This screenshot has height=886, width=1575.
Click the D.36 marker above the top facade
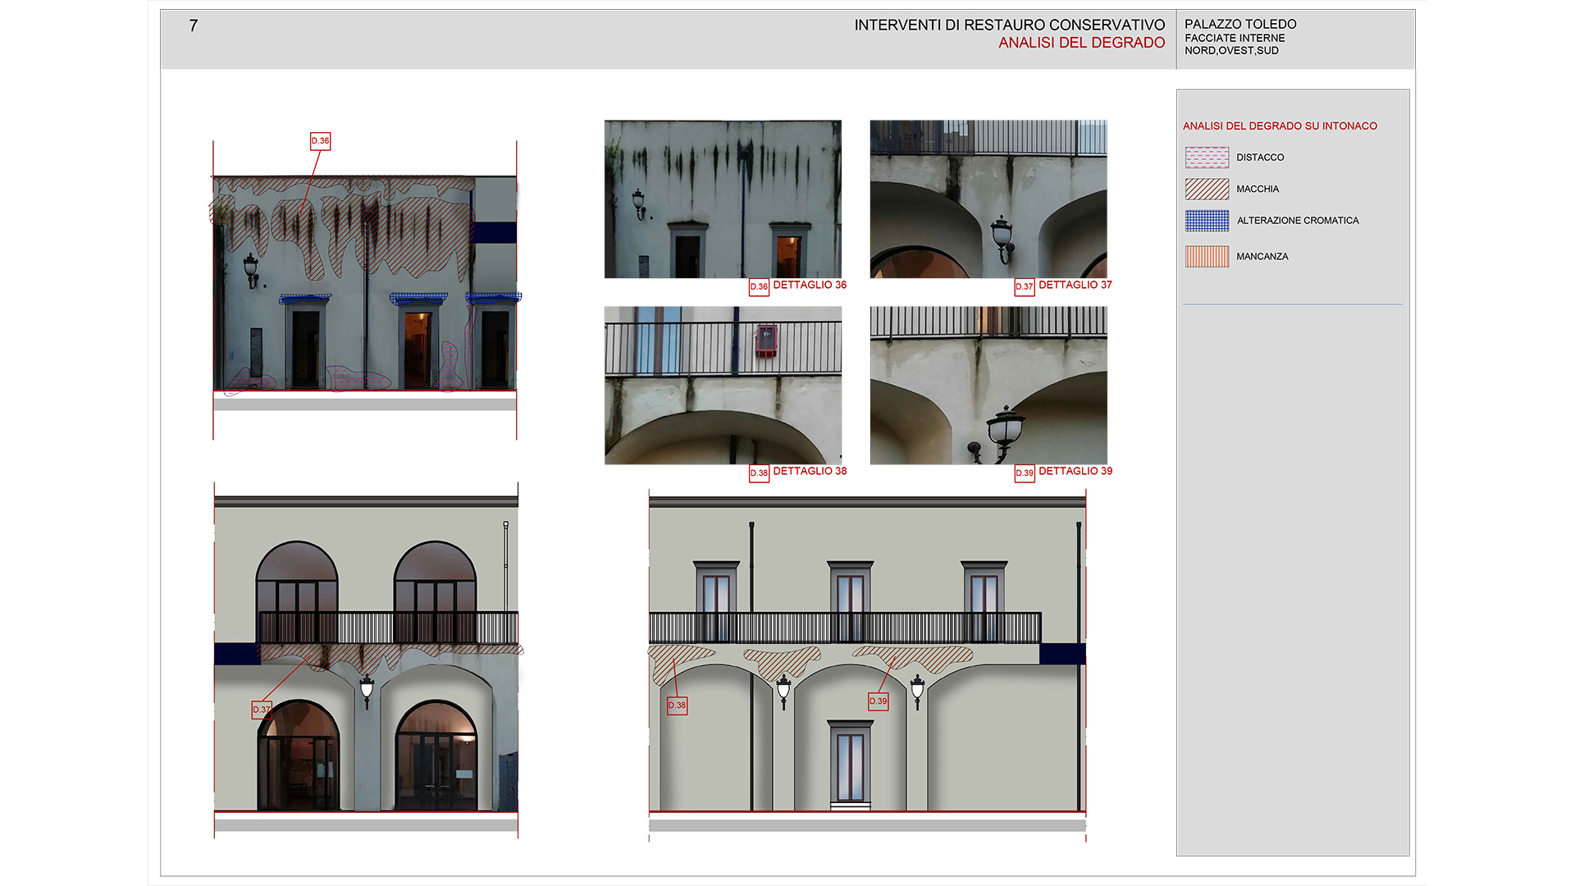click(x=320, y=141)
